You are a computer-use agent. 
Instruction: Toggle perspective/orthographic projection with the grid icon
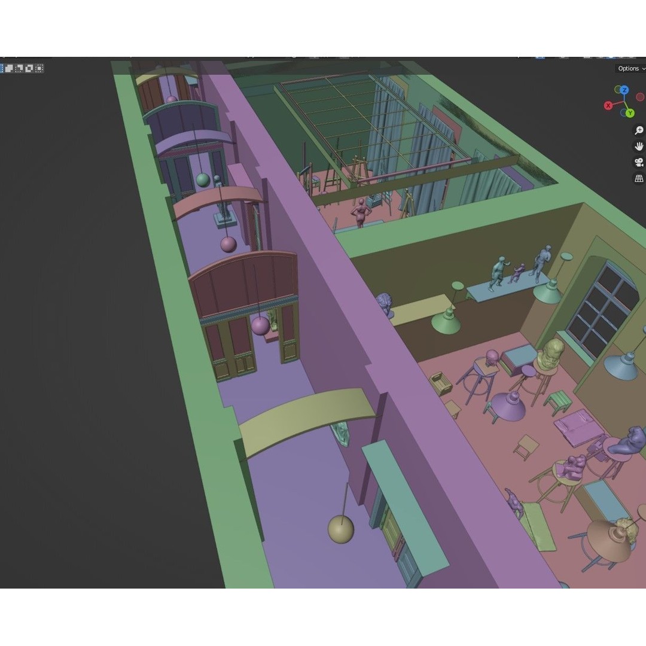point(639,178)
